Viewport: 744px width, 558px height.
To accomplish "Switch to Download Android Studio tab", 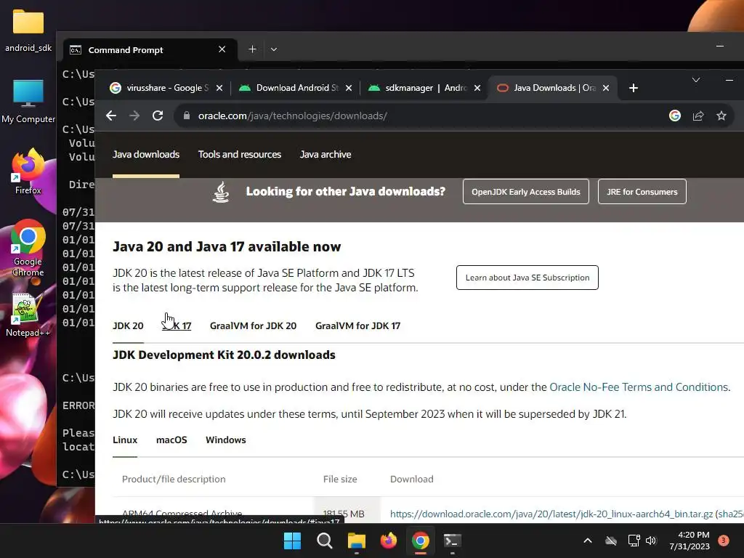I will tap(295, 88).
